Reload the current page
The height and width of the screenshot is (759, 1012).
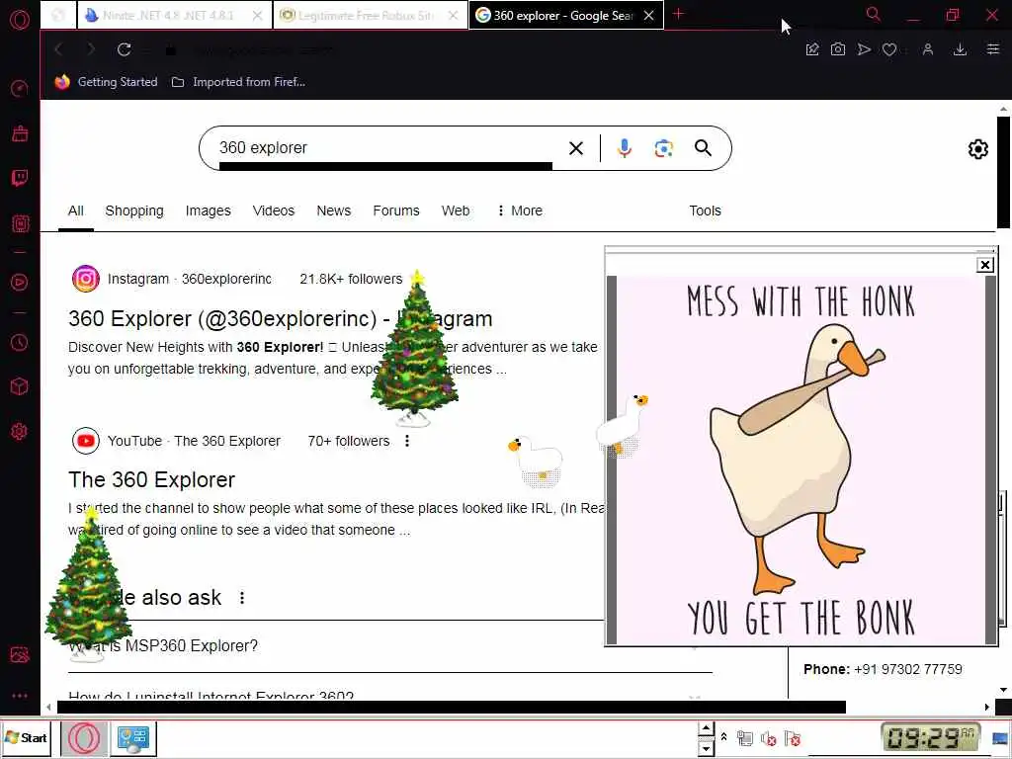124,49
